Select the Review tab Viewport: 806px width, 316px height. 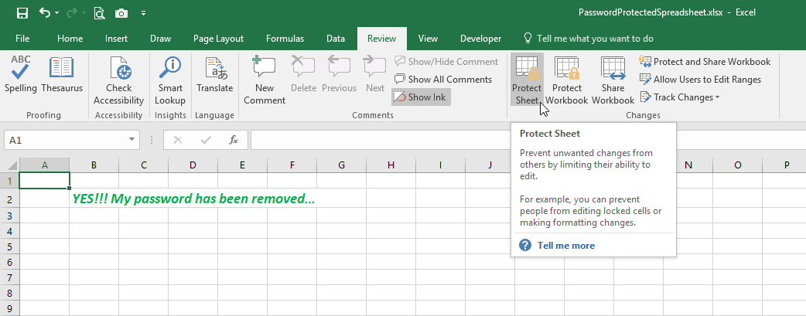coord(382,39)
